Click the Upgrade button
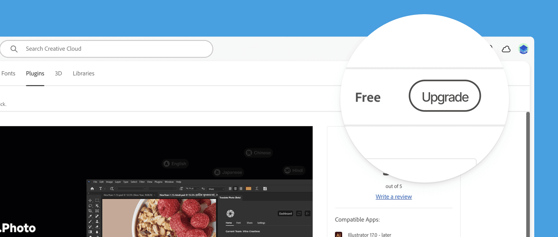Screen dimensions: 558x237 click(445, 96)
